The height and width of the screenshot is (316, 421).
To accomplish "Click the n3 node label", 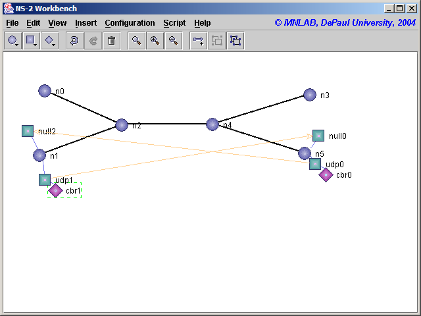I will tap(325, 95).
